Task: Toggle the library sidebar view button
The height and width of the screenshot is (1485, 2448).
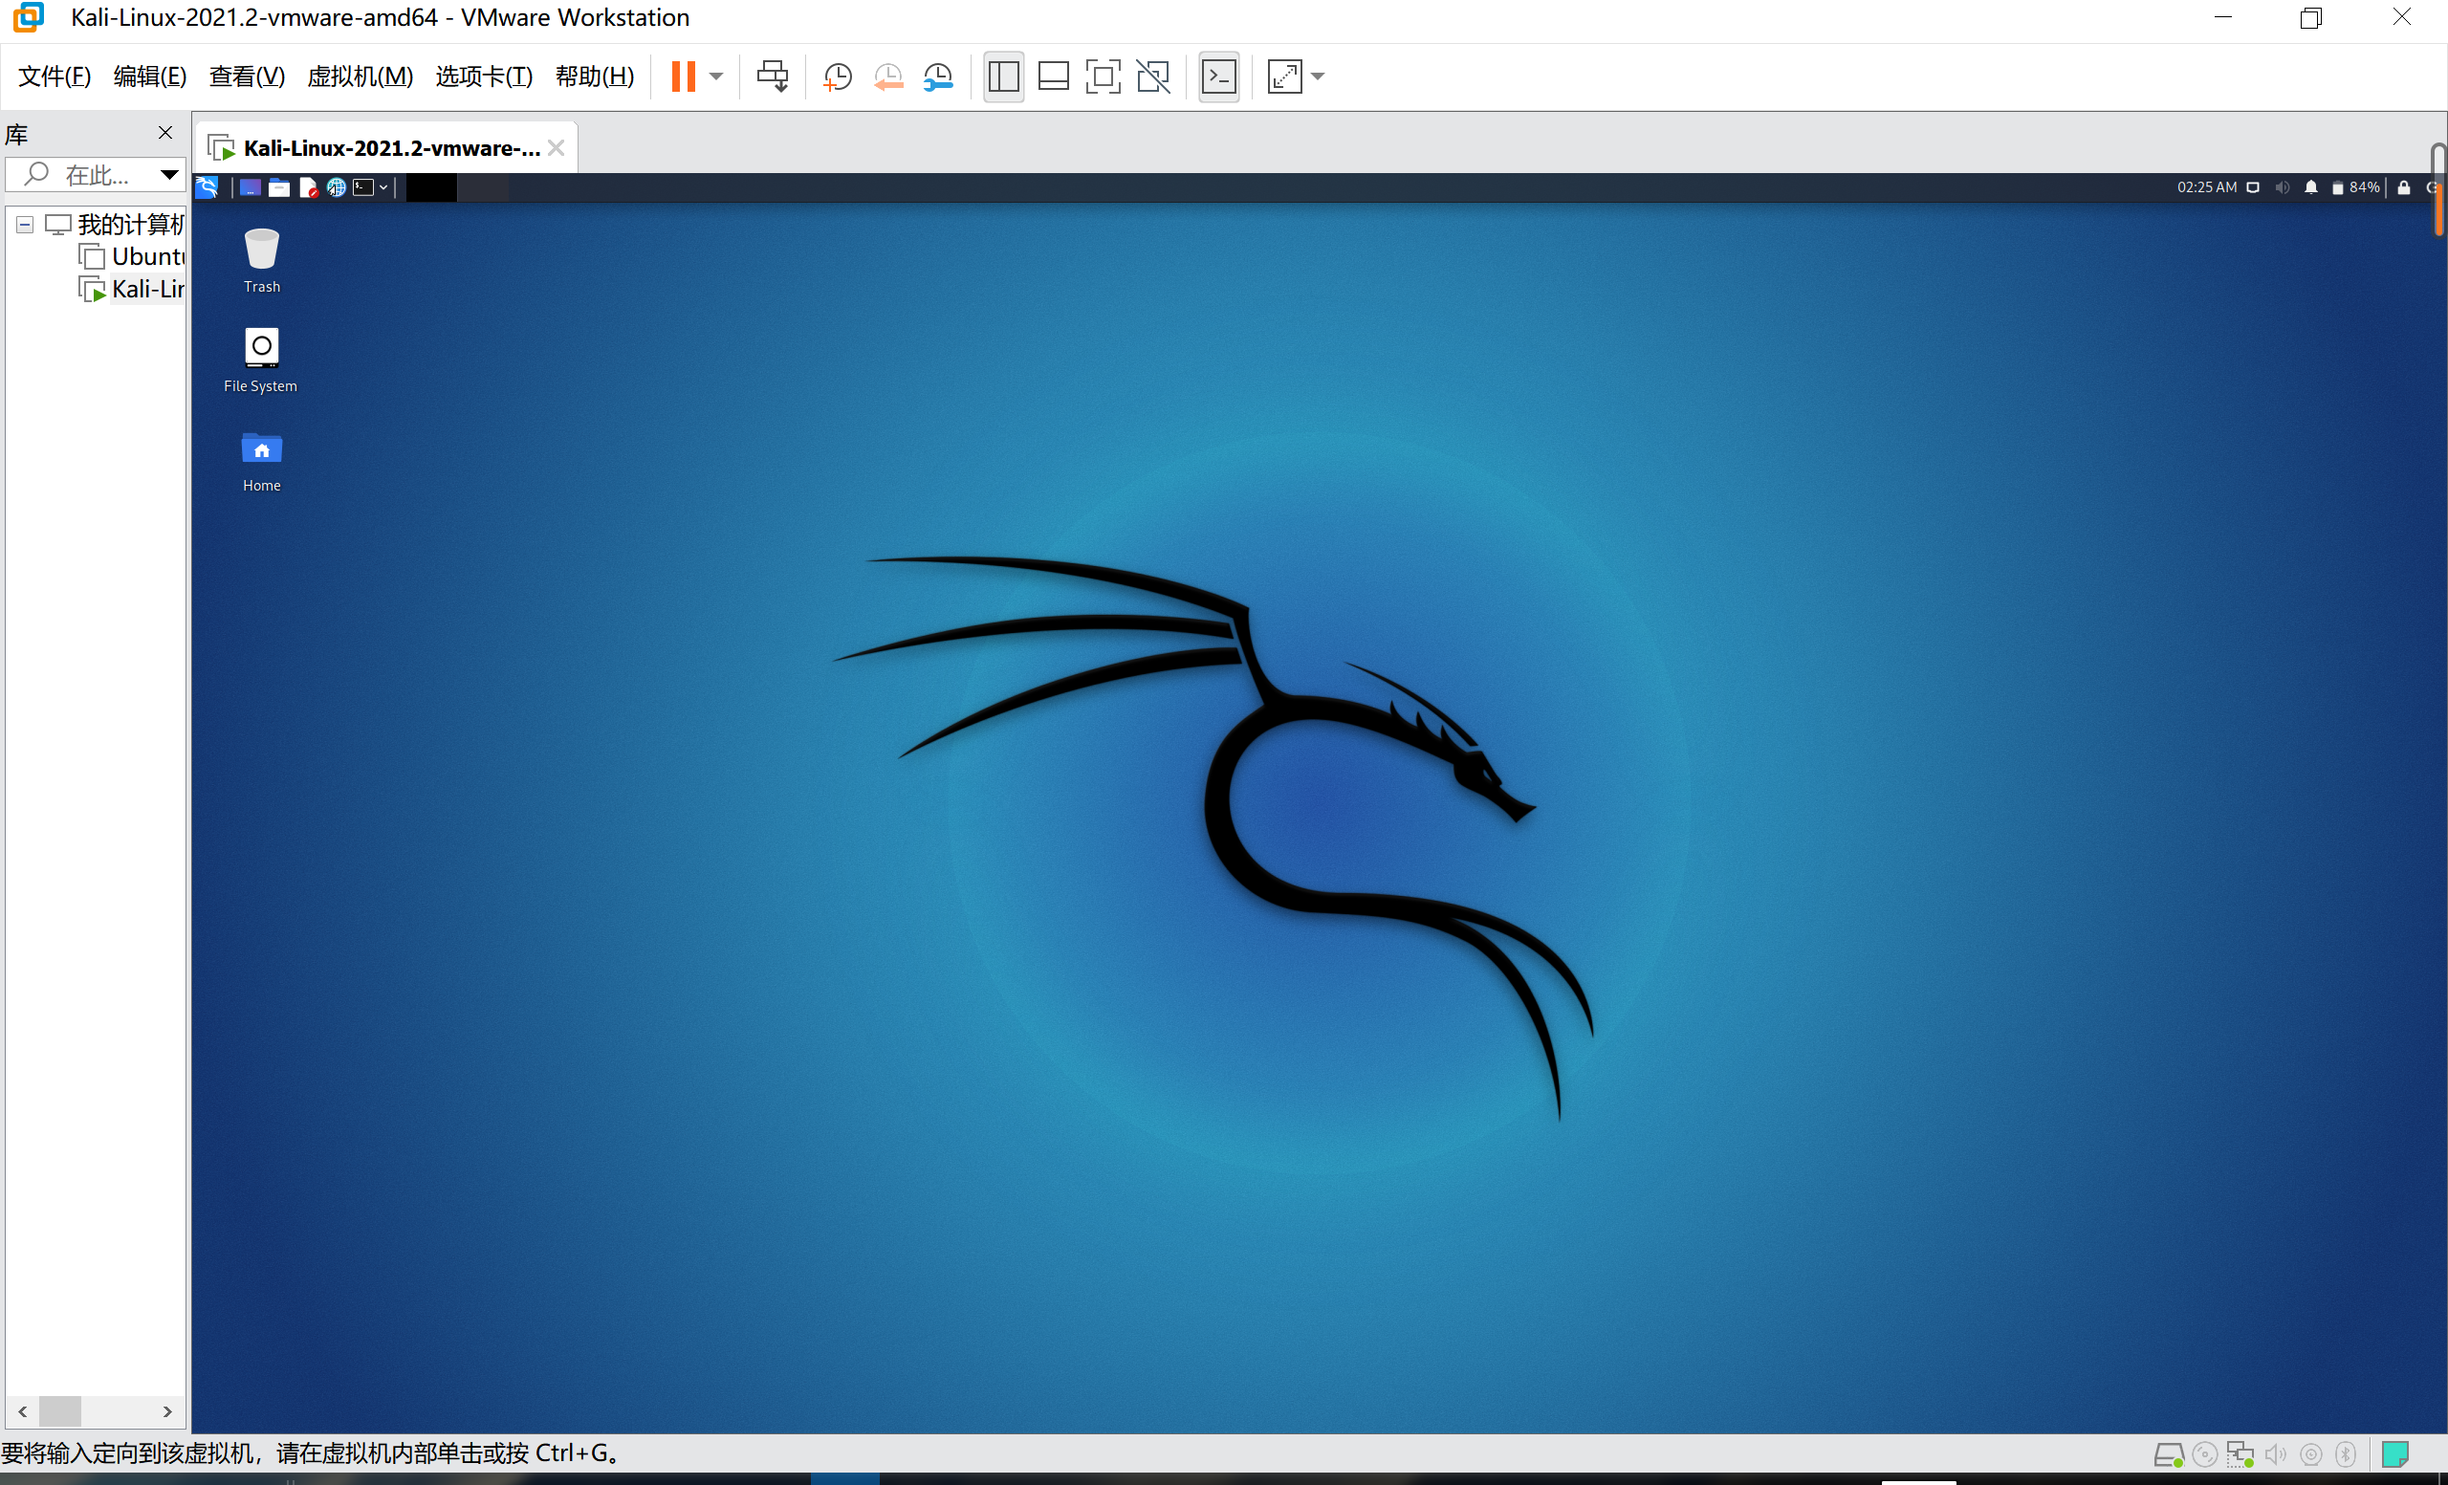Action: [1003, 76]
